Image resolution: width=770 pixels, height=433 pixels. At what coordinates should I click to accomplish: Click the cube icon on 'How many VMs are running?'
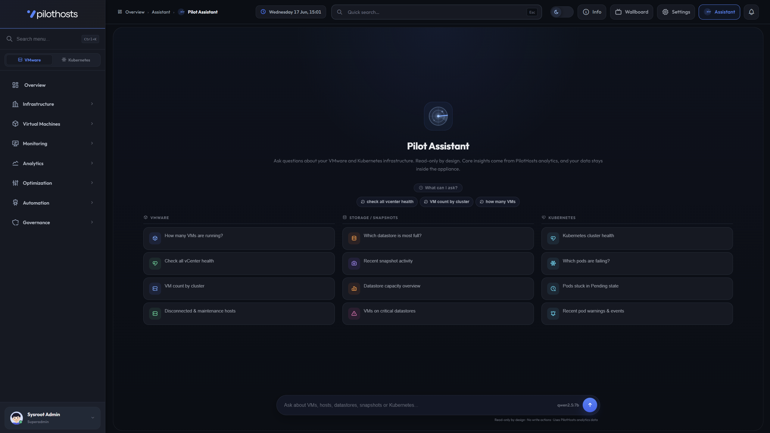(x=155, y=238)
